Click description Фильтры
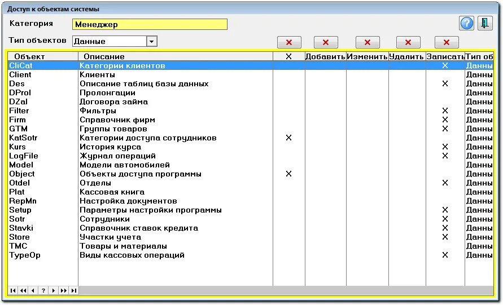503x305 pixels. pos(98,111)
